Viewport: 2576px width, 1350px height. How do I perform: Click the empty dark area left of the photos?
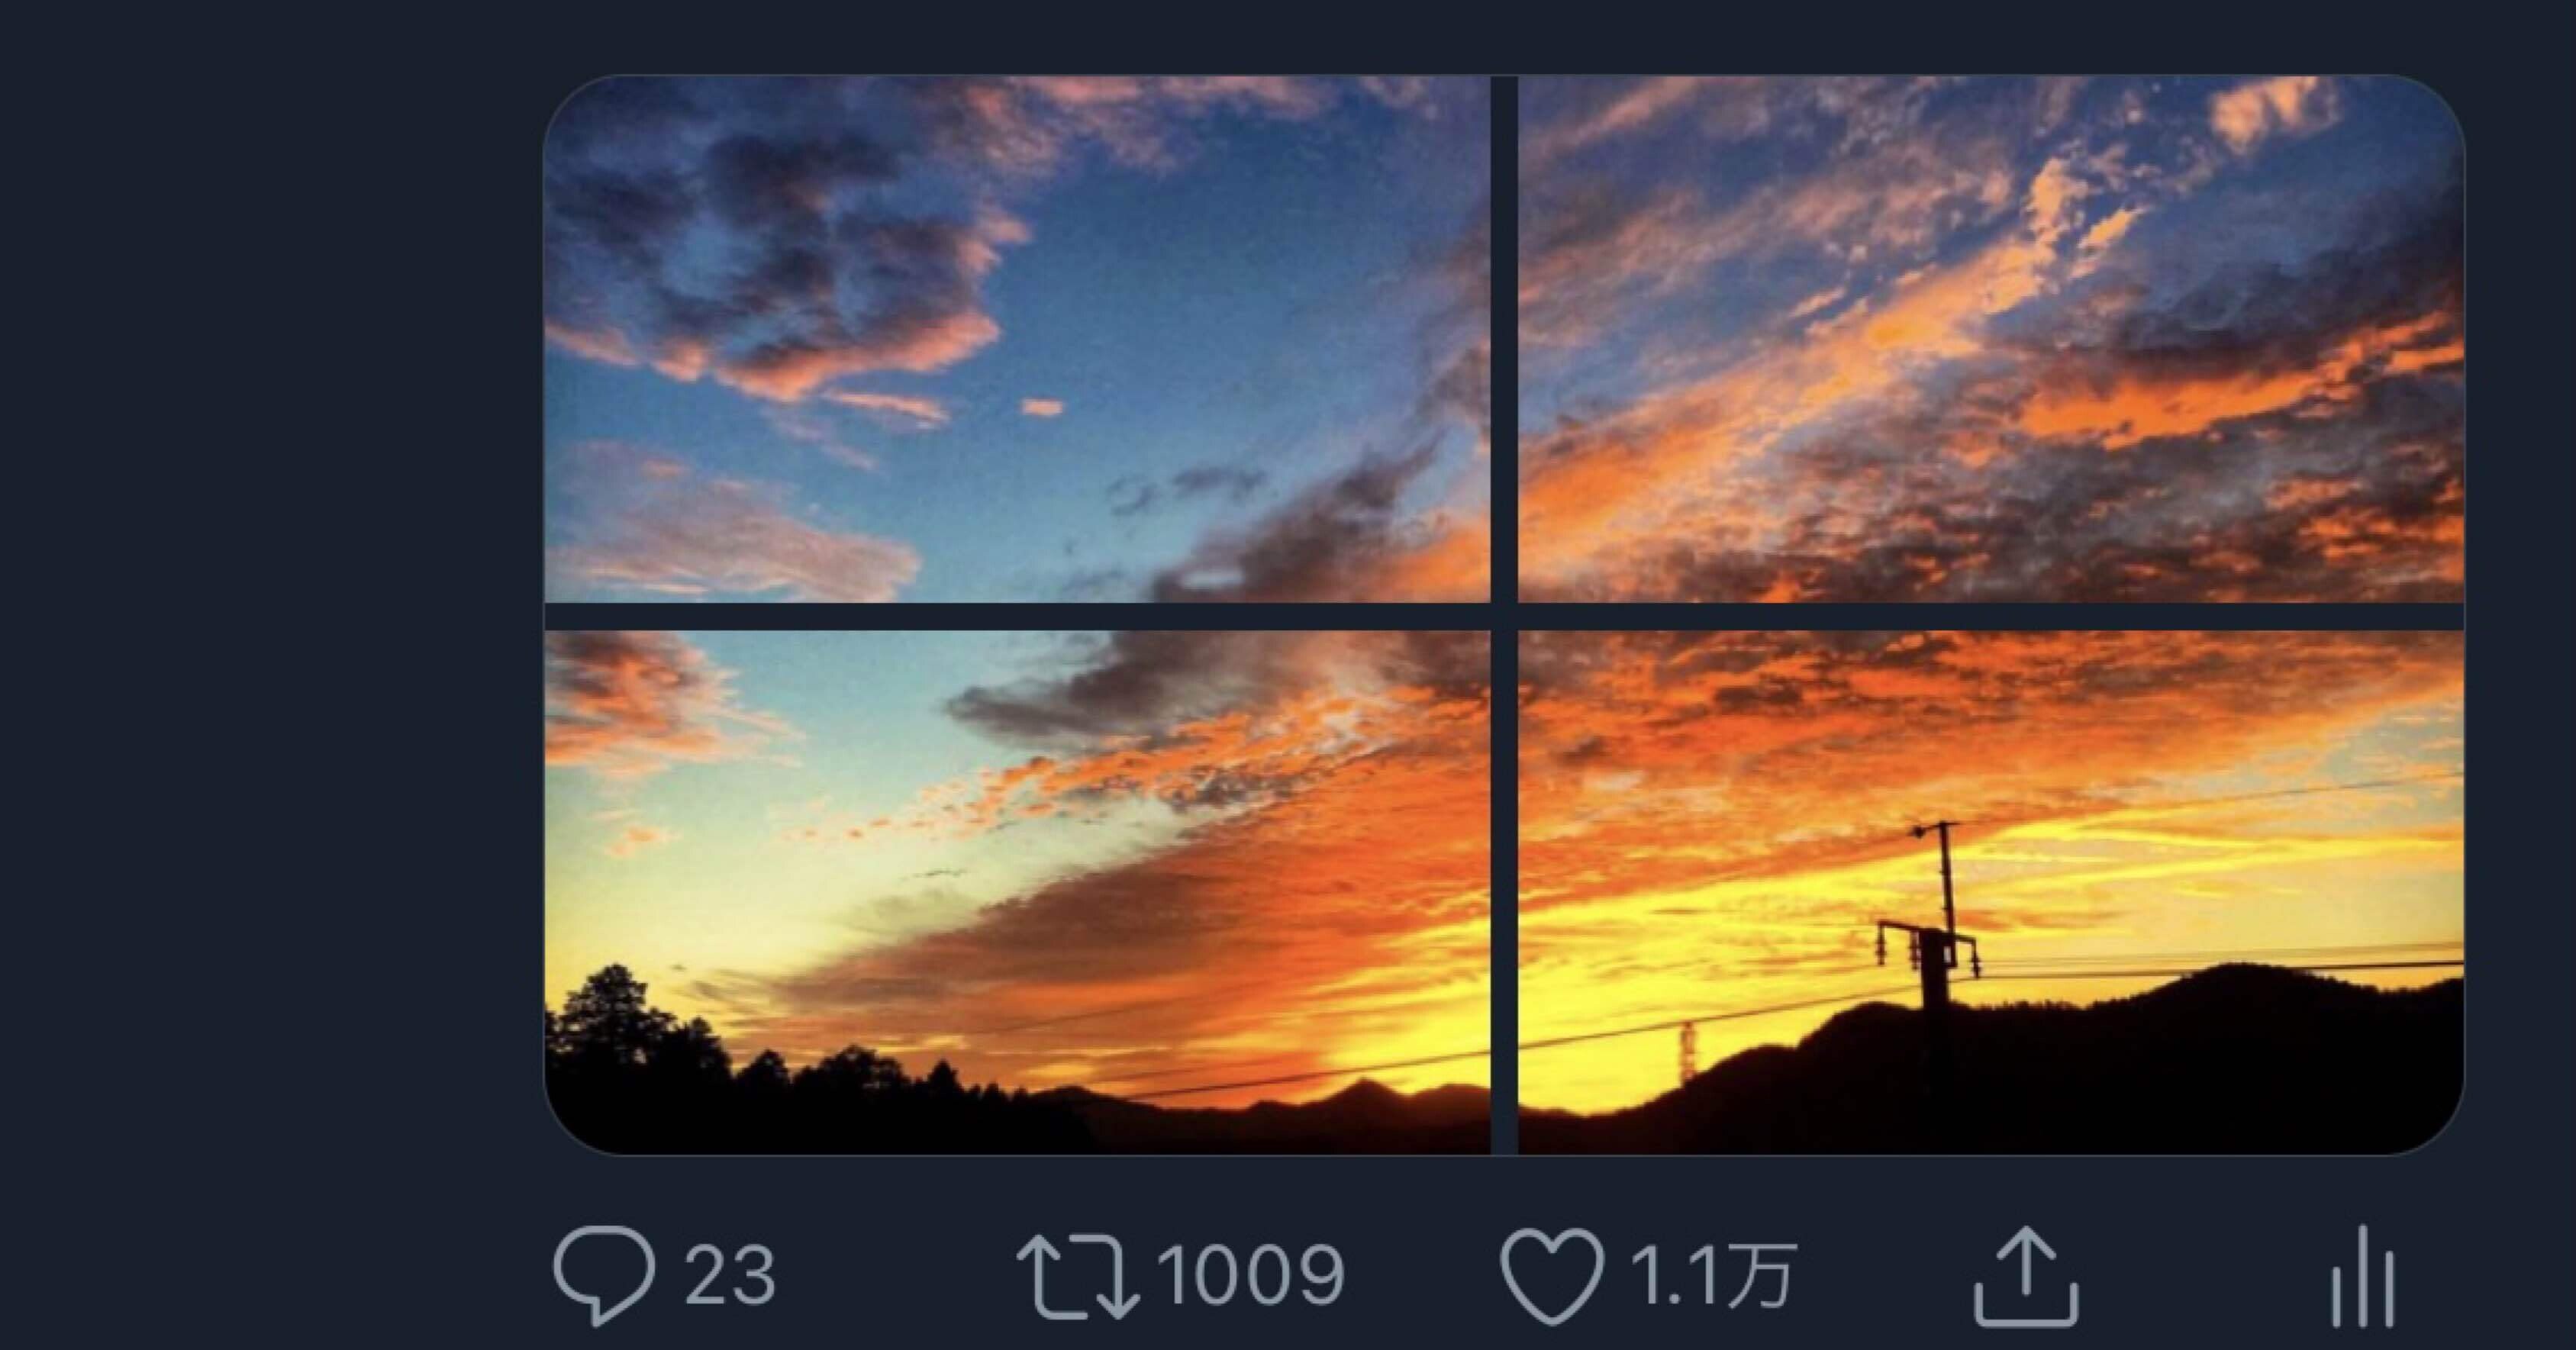pos(270,600)
